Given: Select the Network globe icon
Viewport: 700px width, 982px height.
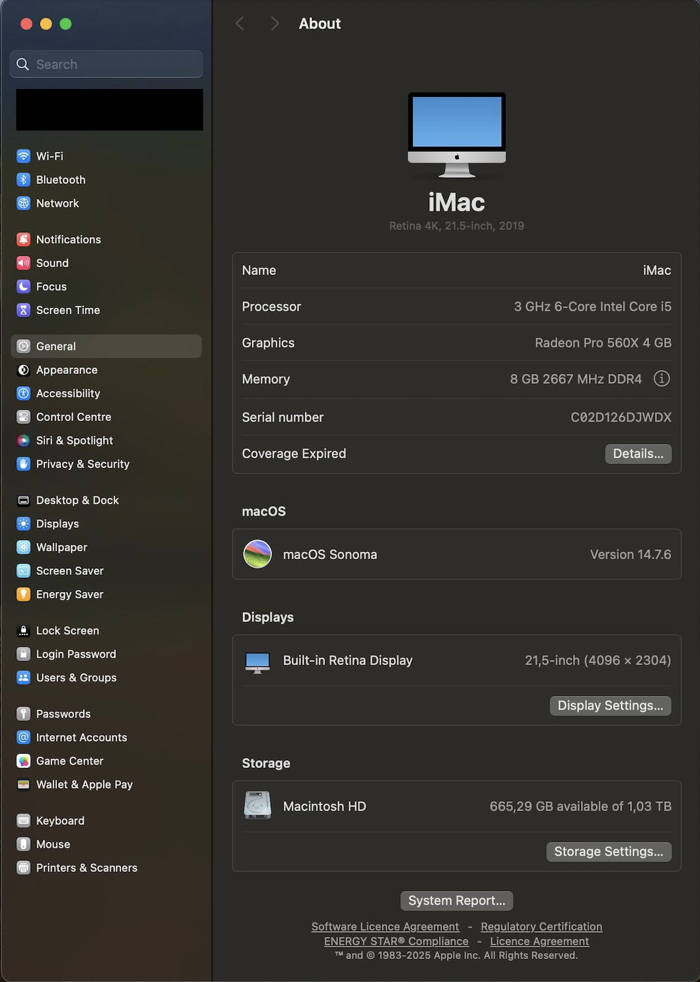Looking at the screenshot, I should click(x=24, y=203).
